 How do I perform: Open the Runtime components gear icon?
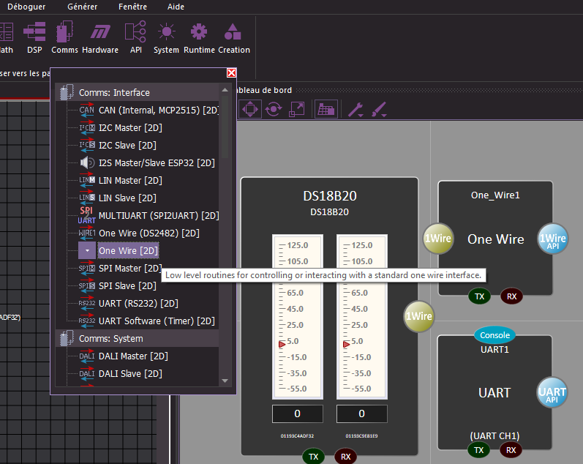point(199,37)
